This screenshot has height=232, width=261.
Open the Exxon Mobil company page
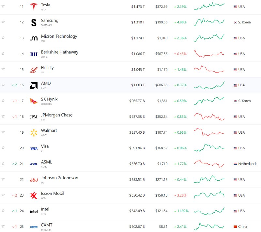click(53, 194)
